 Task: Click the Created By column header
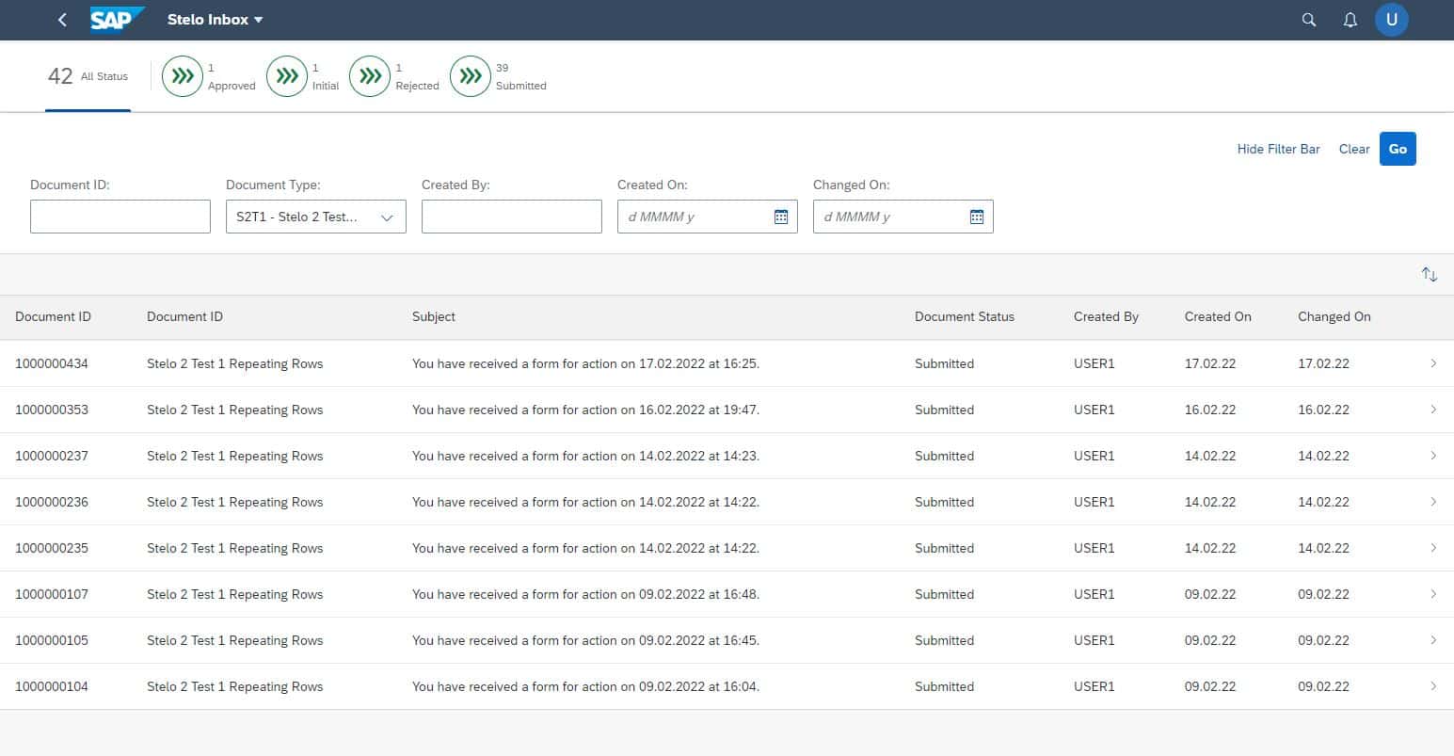(1106, 317)
